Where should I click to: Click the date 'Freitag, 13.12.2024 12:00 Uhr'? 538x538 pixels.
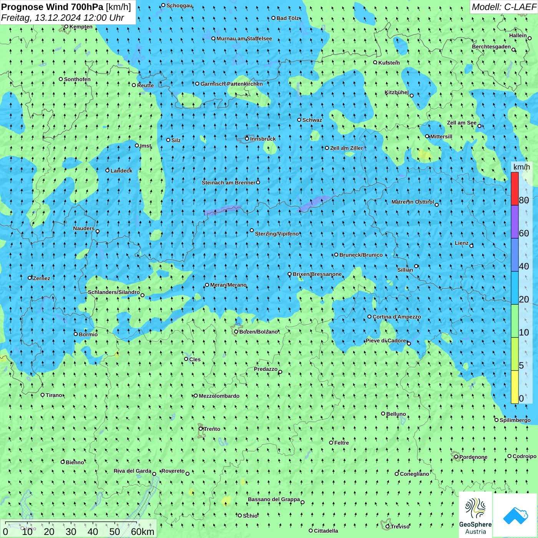point(62,18)
